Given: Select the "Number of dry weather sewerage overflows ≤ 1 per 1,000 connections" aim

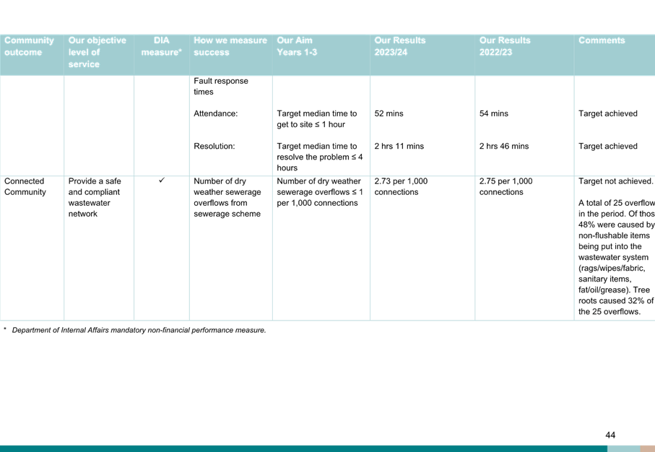Looking at the screenshot, I should 320,192.
